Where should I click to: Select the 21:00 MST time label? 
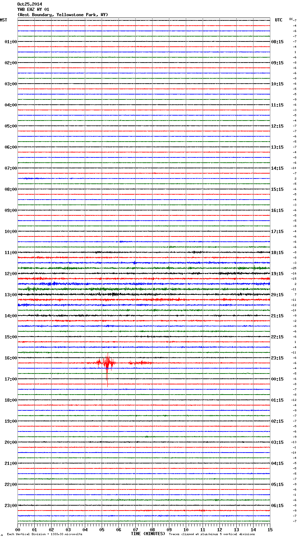pyautogui.click(x=11, y=463)
